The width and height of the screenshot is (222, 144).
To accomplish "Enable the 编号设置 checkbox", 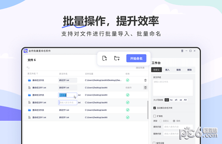I will (154, 143).
